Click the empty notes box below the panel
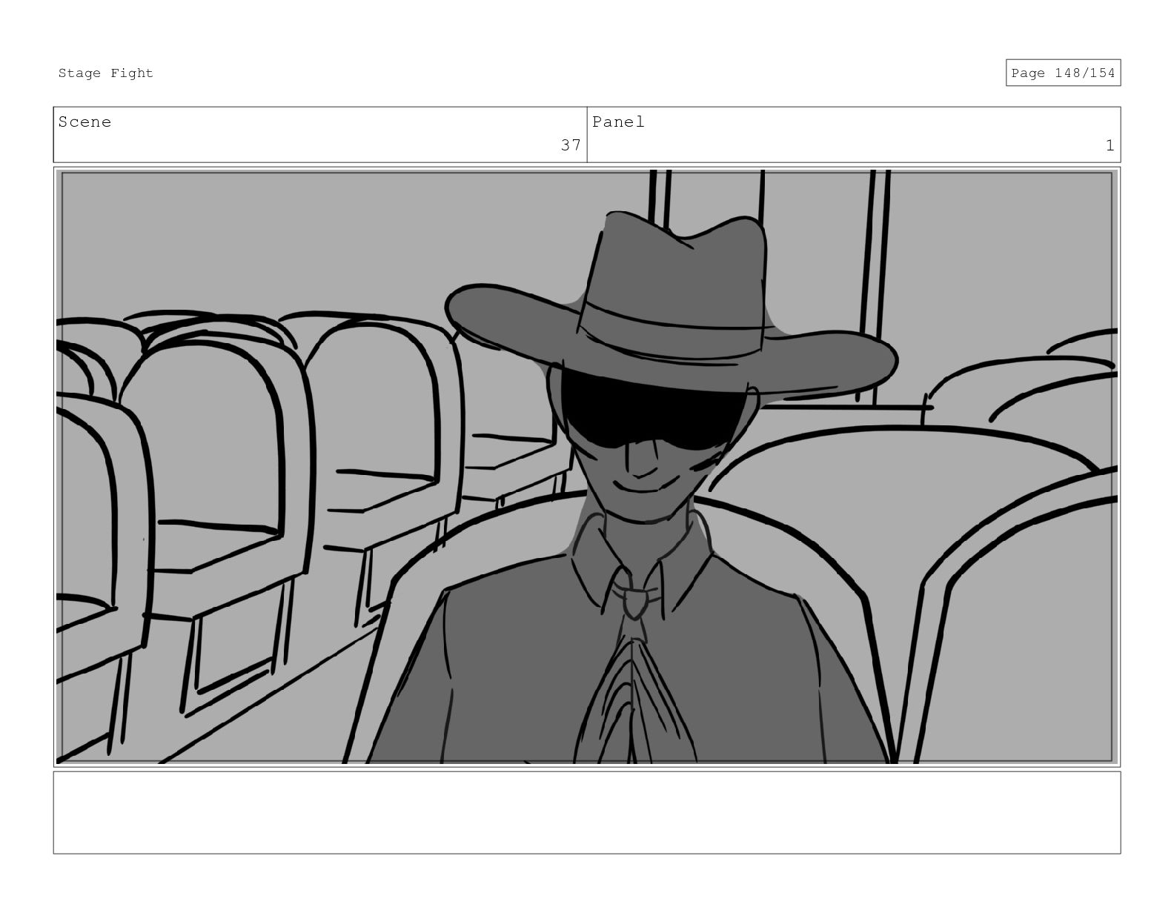 [x=587, y=812]
